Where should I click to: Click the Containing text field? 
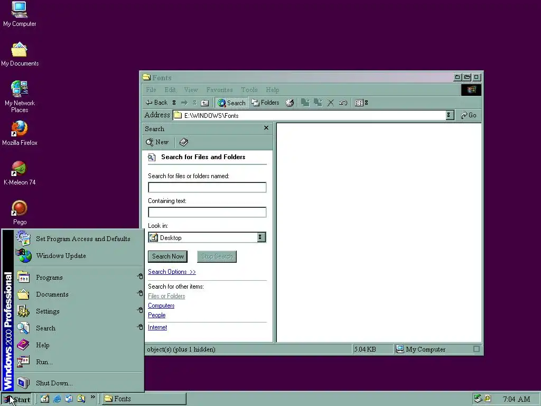pyautogui.click(x=207, y=212)
